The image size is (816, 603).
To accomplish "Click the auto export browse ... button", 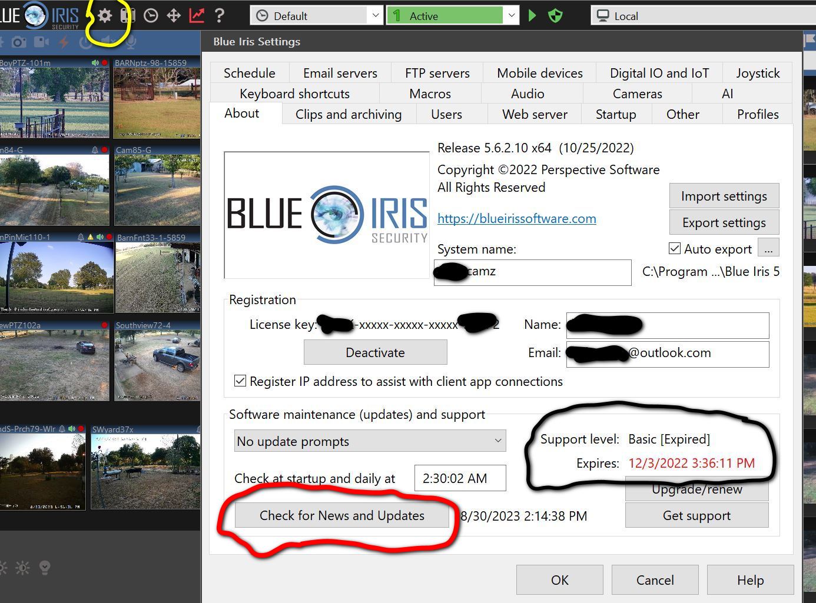I will (x=768, y=248).
